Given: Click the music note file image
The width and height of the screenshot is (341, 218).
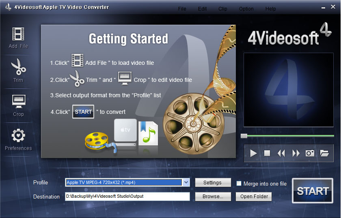Looking at the screenshot, I should [148, 133].
